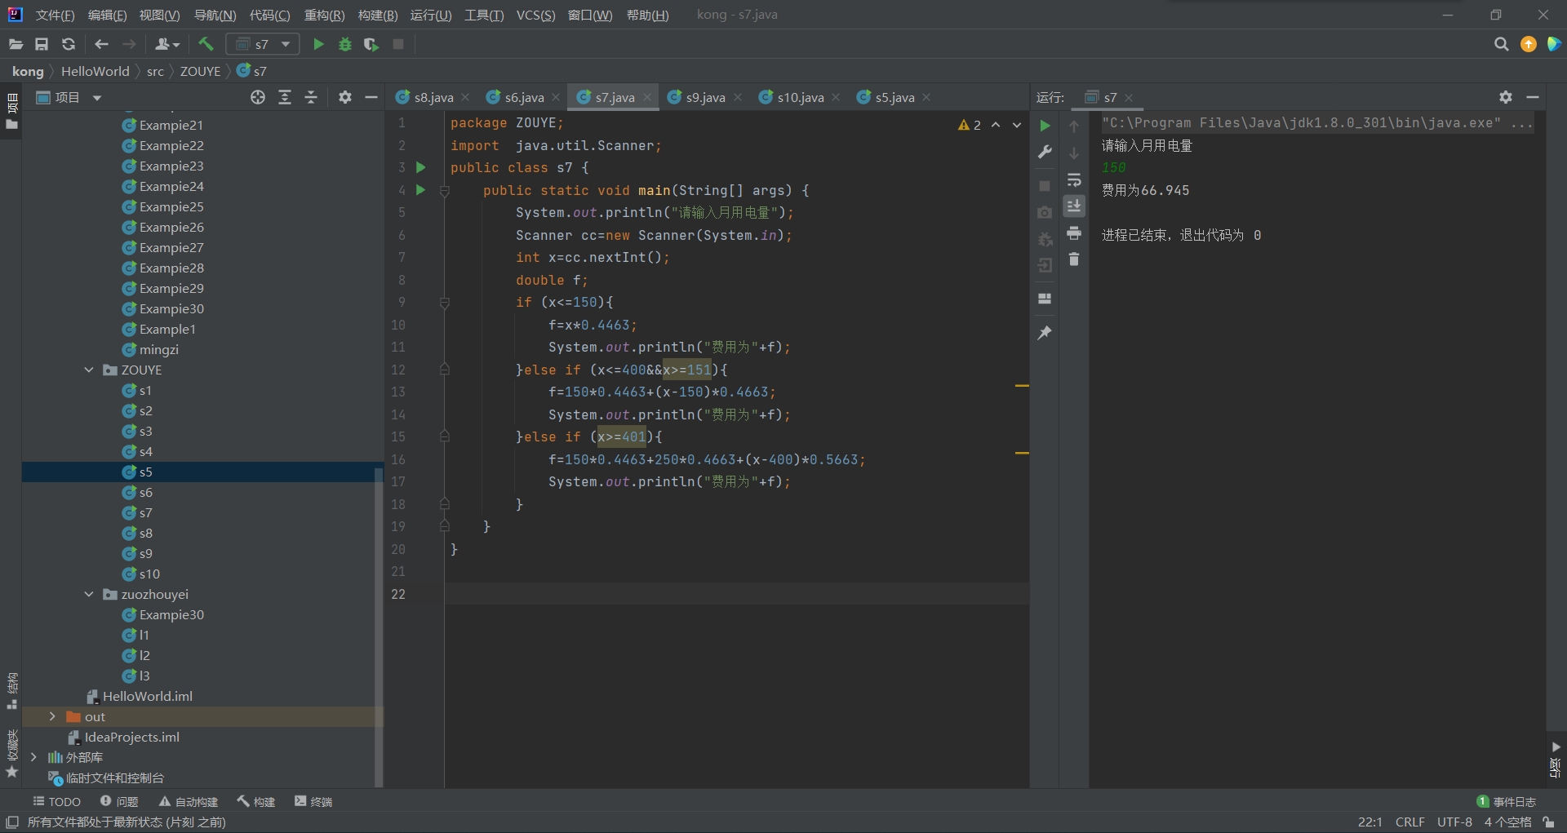The width and height of the screenshot is (1567, 833).
Task: Click the yellow warning stripe mark for line 12
Action: [1021, 385]
